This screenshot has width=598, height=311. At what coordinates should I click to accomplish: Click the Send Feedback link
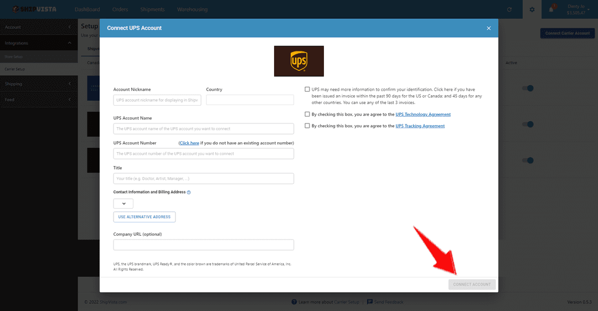pos(389,302)
